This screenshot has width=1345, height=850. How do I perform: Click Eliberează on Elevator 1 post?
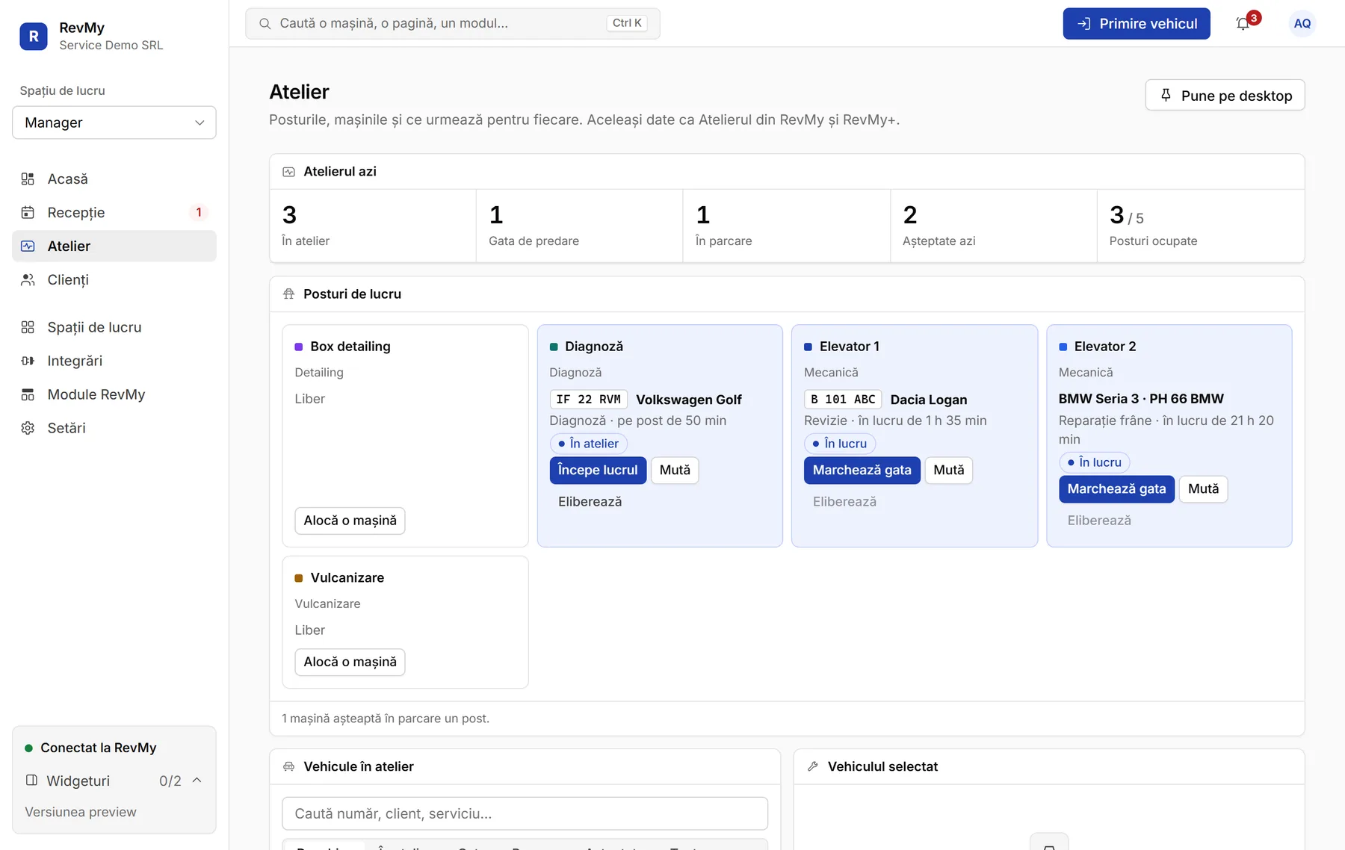[x=844, y=502]
